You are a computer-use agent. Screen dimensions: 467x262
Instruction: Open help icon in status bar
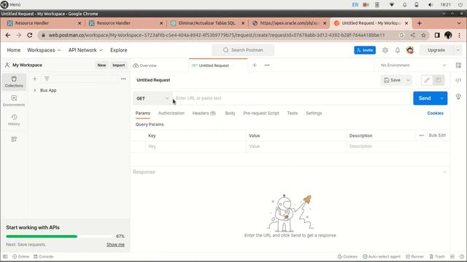tap(462, 257)
